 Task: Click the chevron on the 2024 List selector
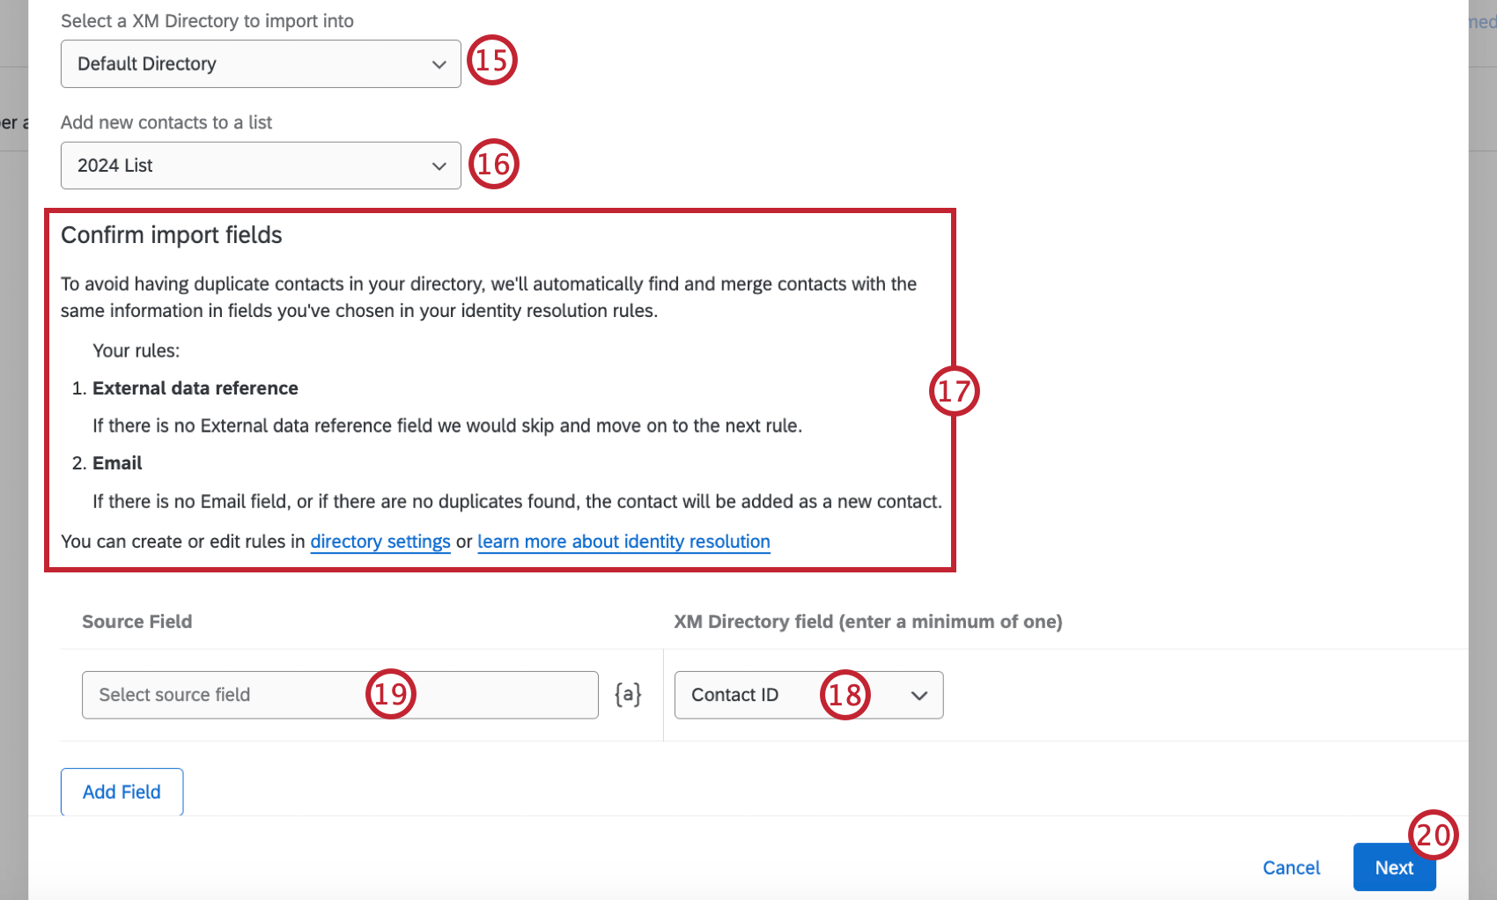439,165
